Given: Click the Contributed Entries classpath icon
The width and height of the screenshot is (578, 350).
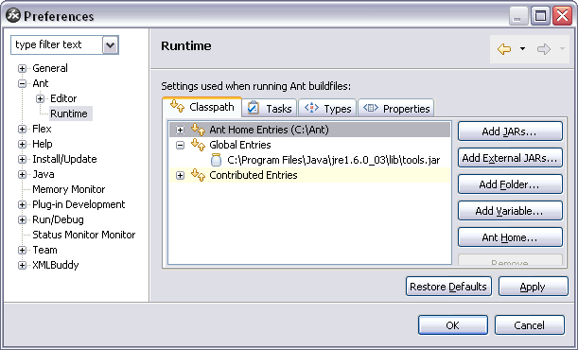Looking at the screenshot, I should tap(198, 175).
